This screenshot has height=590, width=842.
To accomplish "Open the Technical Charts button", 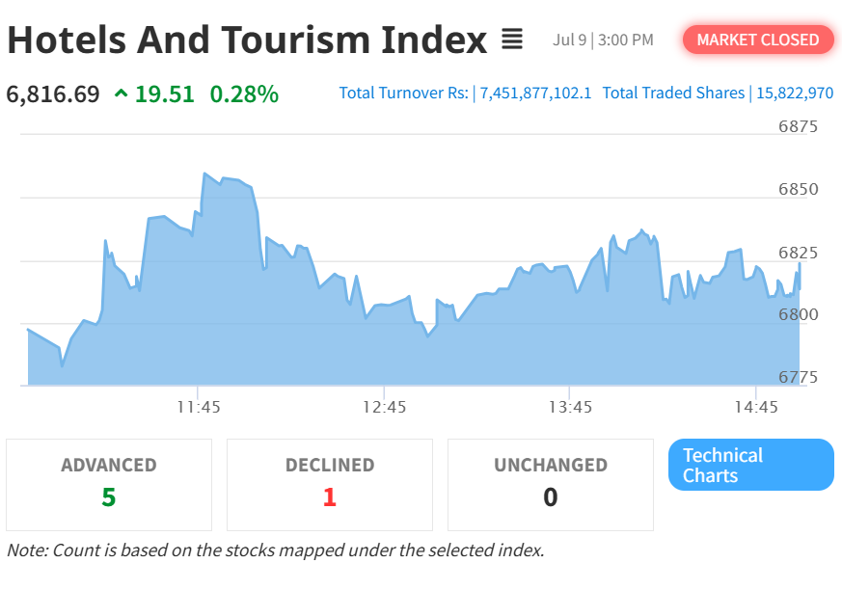I will coord(750,465).
